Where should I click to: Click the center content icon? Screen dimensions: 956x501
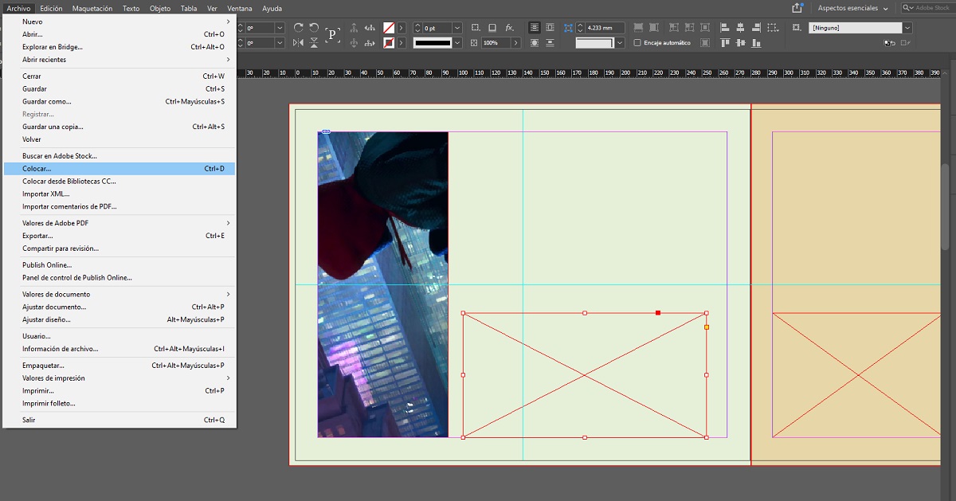704,27
